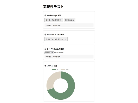Click the heading ③ ファイル読み込み確認
The height and width of the screenshot is (103, 138).
(54, 49)
